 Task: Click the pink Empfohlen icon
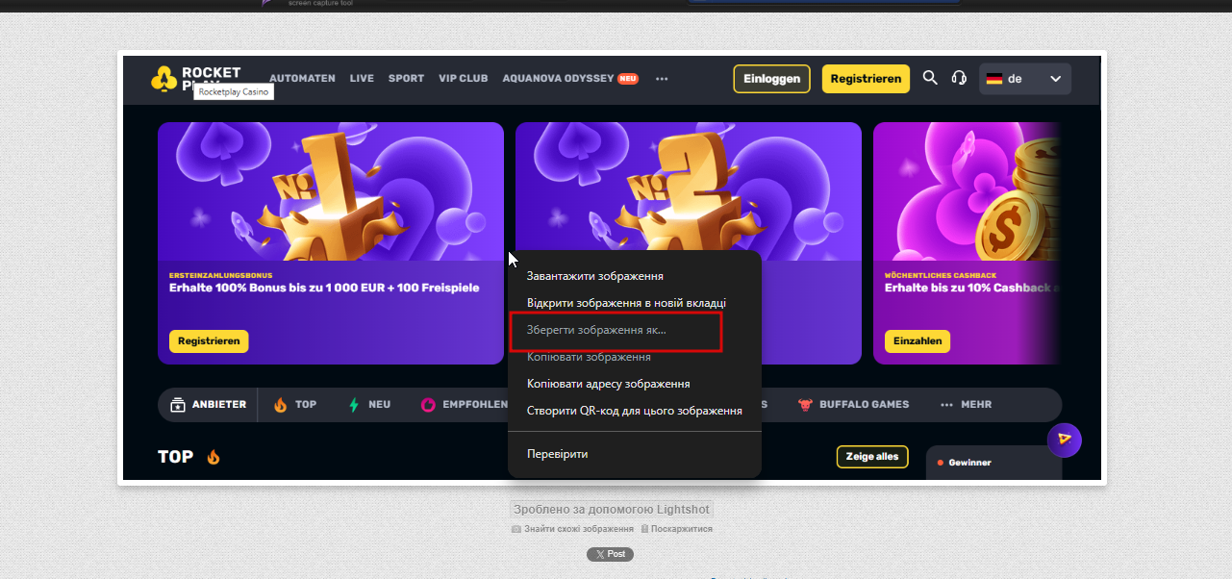tap(428, 405)
